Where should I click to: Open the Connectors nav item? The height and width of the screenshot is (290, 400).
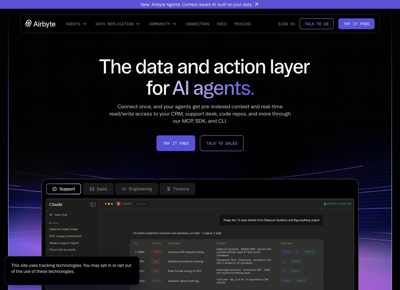tap(197, 24)
